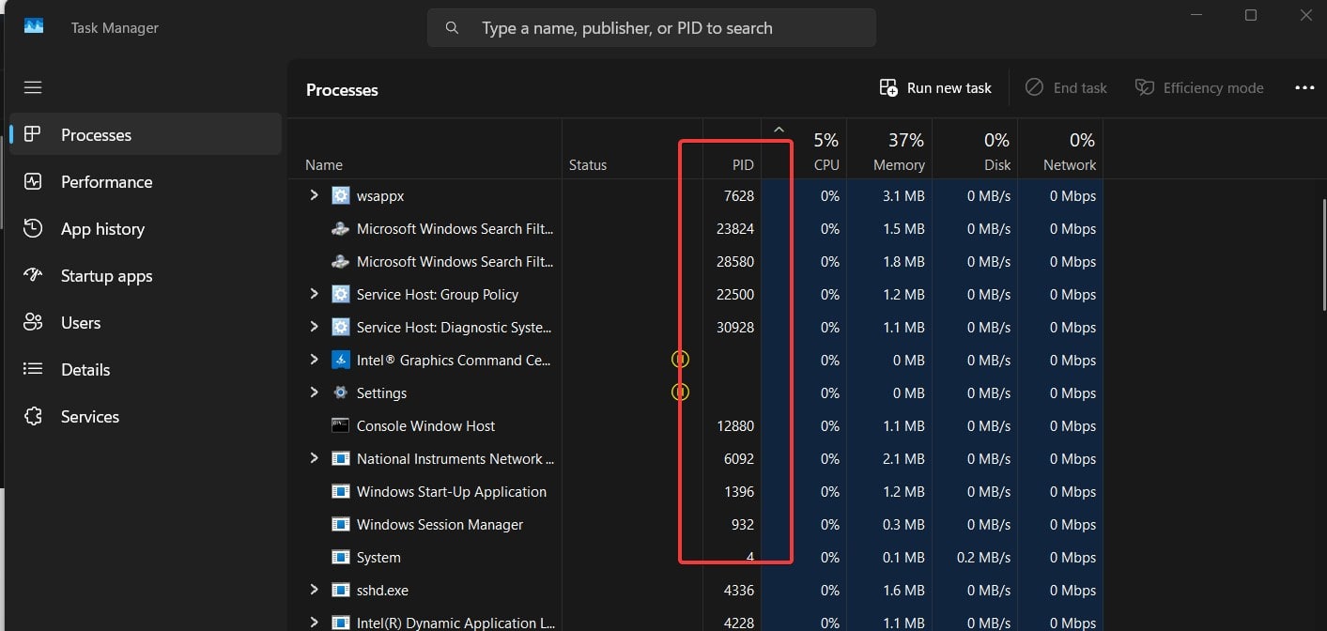
Task: Expand the Settings process row
Action: (x=315, y=392)
